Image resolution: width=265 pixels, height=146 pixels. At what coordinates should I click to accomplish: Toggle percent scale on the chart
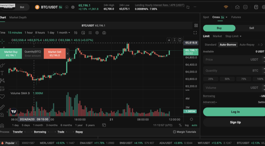pos(180,125)
